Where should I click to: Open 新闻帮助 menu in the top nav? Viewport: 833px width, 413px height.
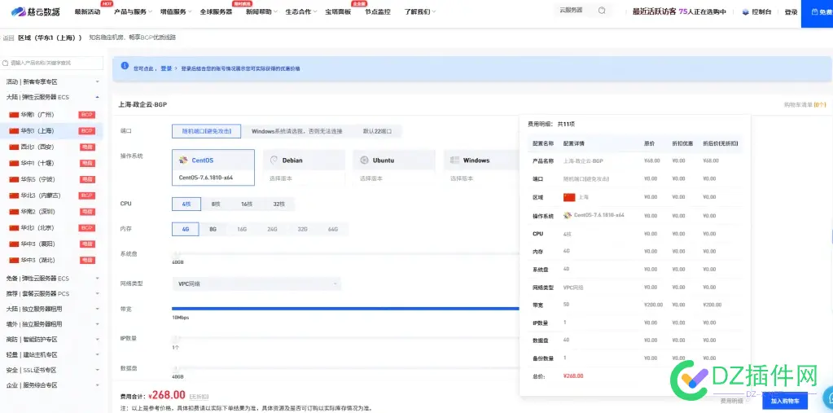pyautogui.click(x=262, y=11)
